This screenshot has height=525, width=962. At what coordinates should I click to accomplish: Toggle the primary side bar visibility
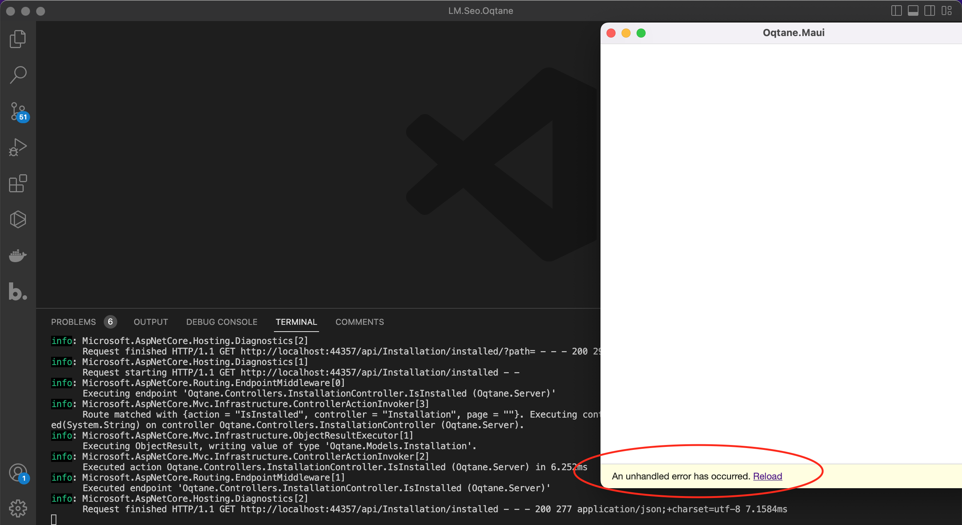pyautogui.click(x=896, y=11)
